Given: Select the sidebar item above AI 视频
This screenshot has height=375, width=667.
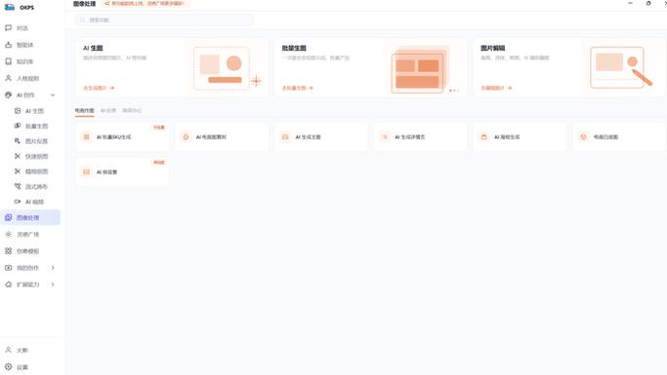Looking at the screenshot, I should point(31,186).
